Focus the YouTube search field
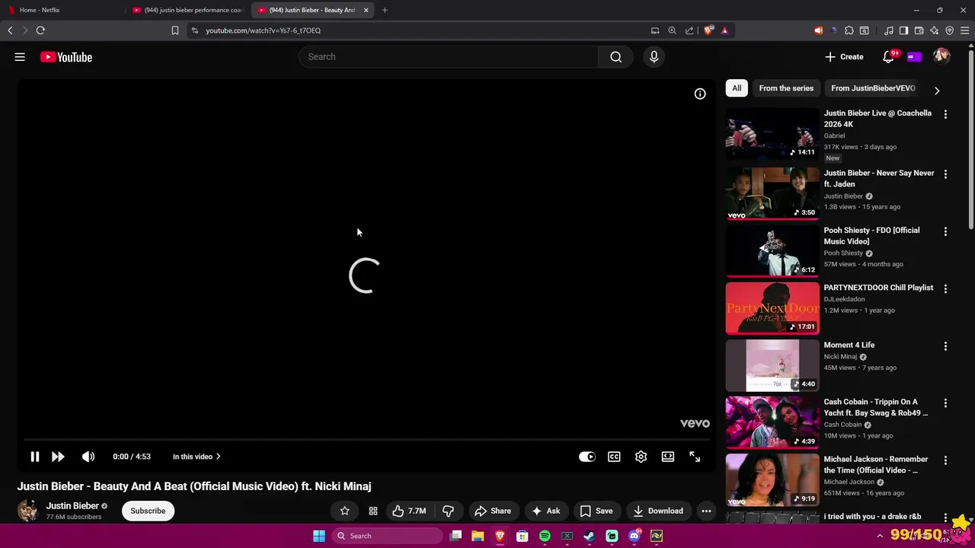Screen dimensions: 975x548 point(449,57)
